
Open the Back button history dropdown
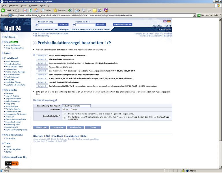tap(13, 10)
